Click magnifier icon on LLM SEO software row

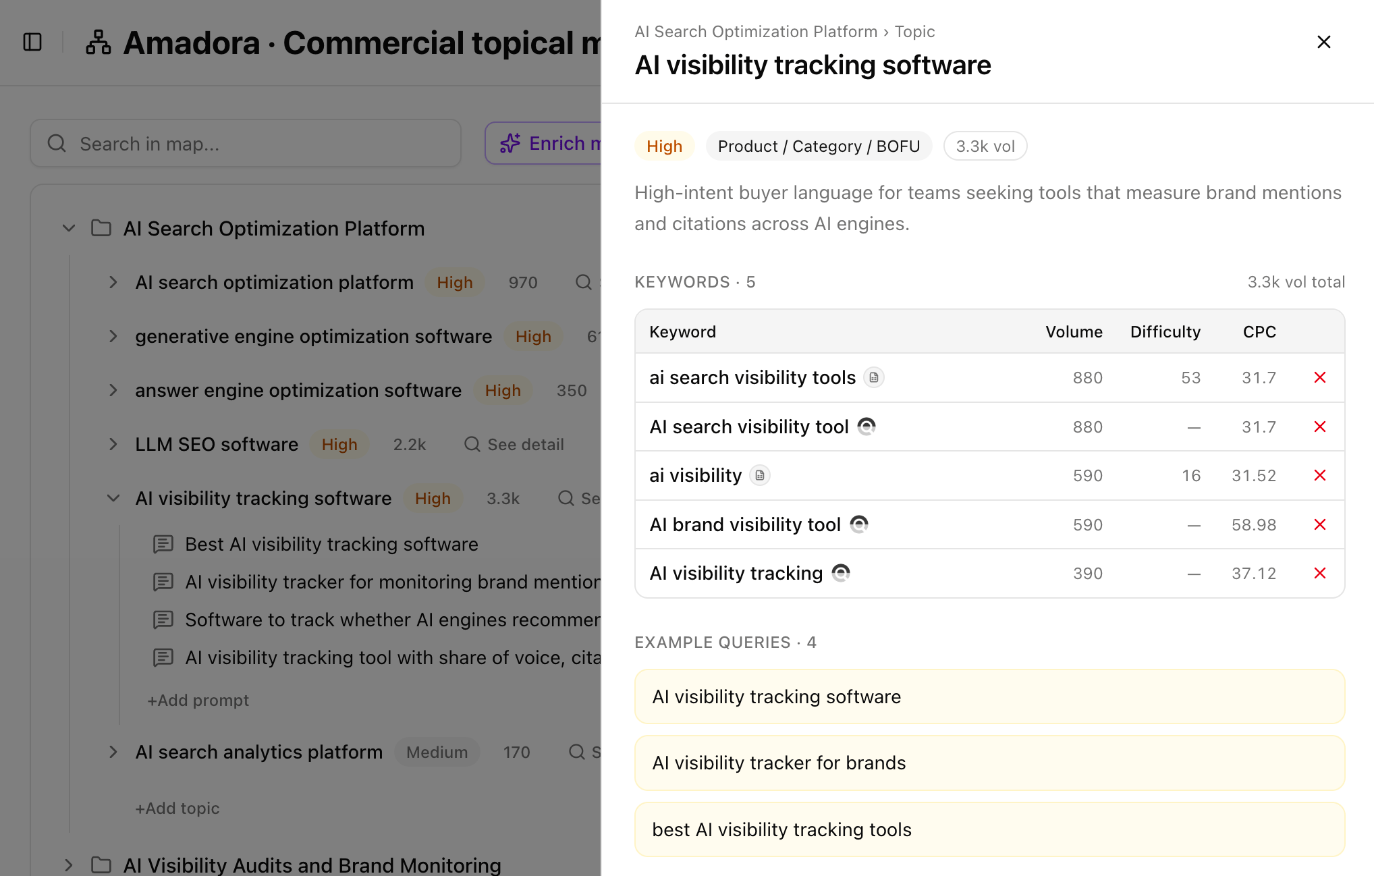coord(472,444)
